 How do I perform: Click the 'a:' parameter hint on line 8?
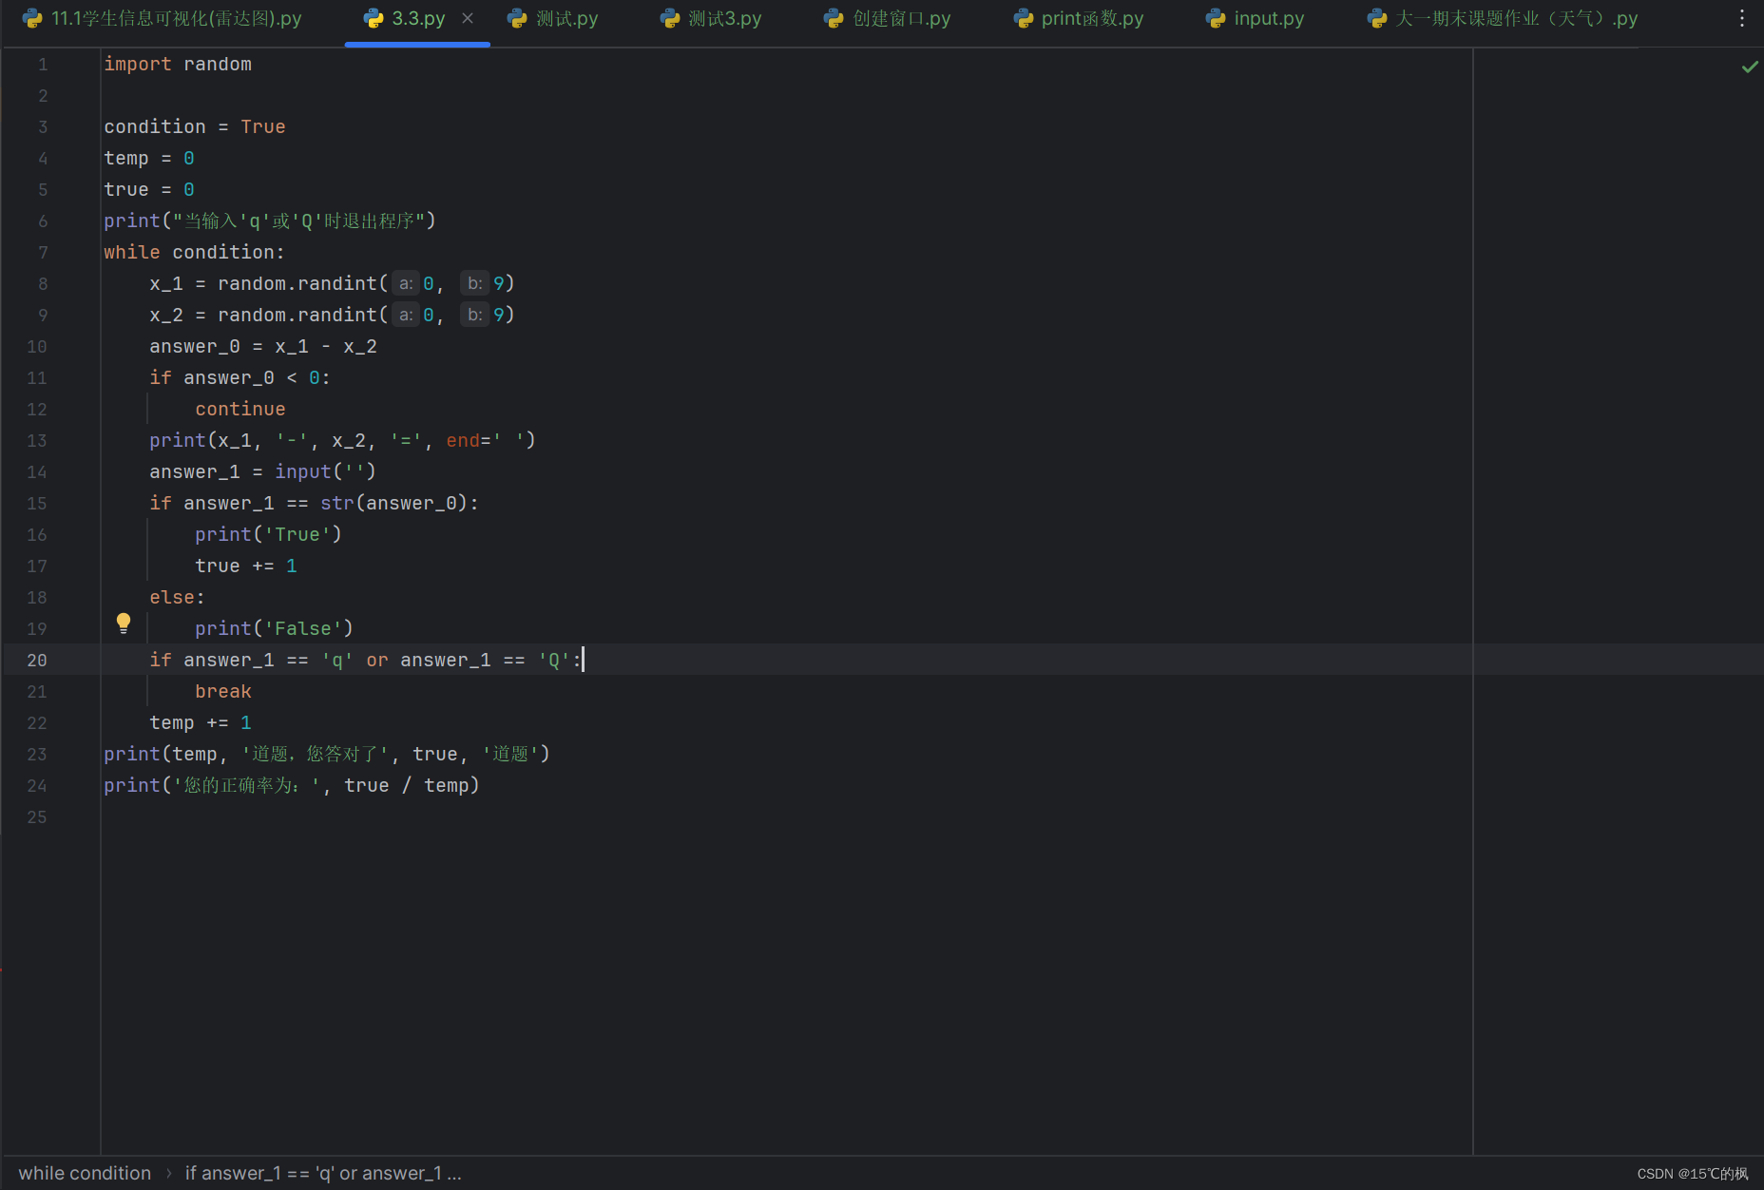coord(406,283)
